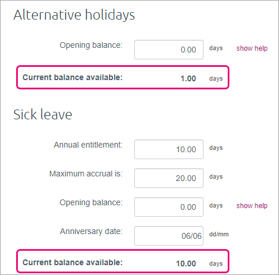
Task: Click the Maximum accrual field showing 20.00
Action: 169,178
